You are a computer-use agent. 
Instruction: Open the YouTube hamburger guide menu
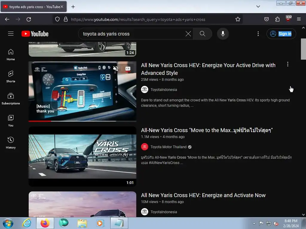pos(11,34)
